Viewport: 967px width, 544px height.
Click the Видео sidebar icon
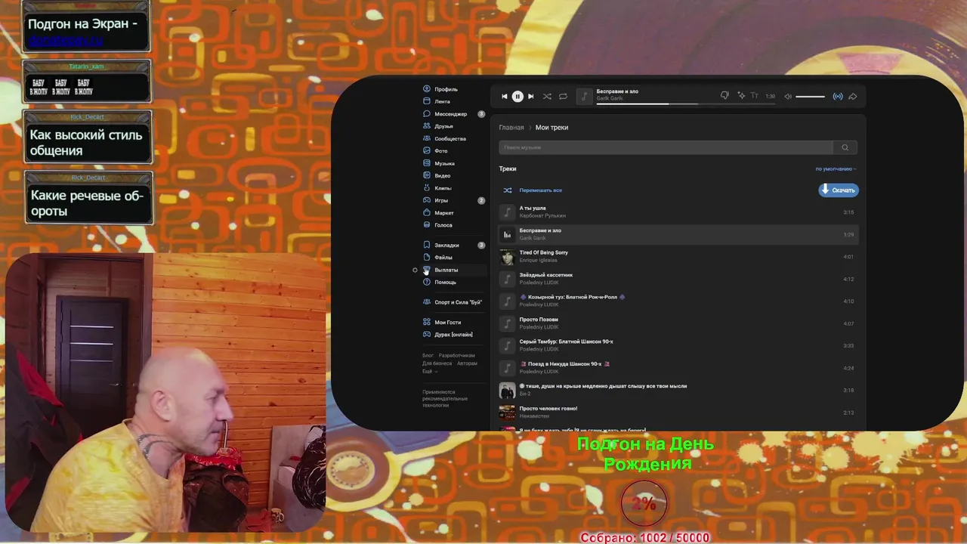click(x=427, y=175)
